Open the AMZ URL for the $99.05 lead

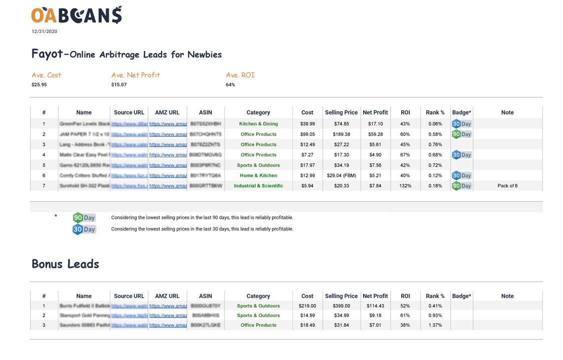(x=168, y=134)
